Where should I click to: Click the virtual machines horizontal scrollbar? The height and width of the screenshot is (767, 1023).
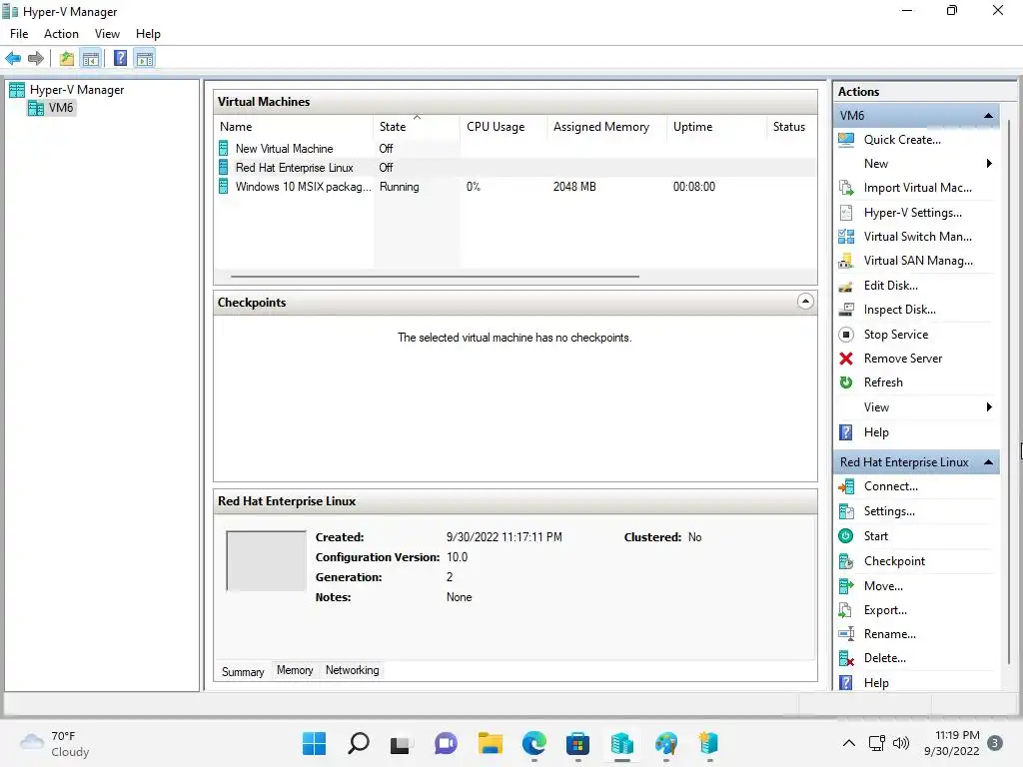(x=435, y=277)
